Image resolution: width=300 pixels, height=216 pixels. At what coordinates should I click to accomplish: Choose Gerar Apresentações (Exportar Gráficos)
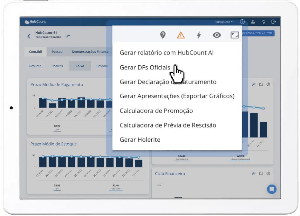(x=177, y=96)
